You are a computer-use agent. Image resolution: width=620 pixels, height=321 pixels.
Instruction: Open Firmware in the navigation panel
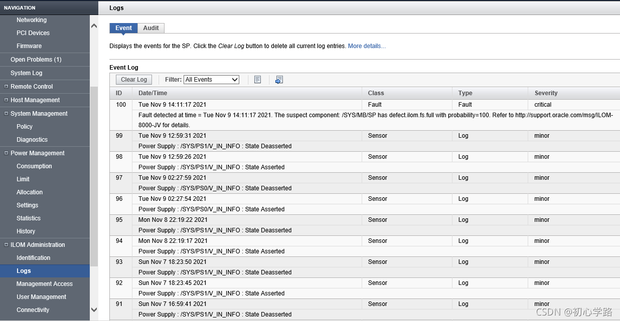coord(29,46)
